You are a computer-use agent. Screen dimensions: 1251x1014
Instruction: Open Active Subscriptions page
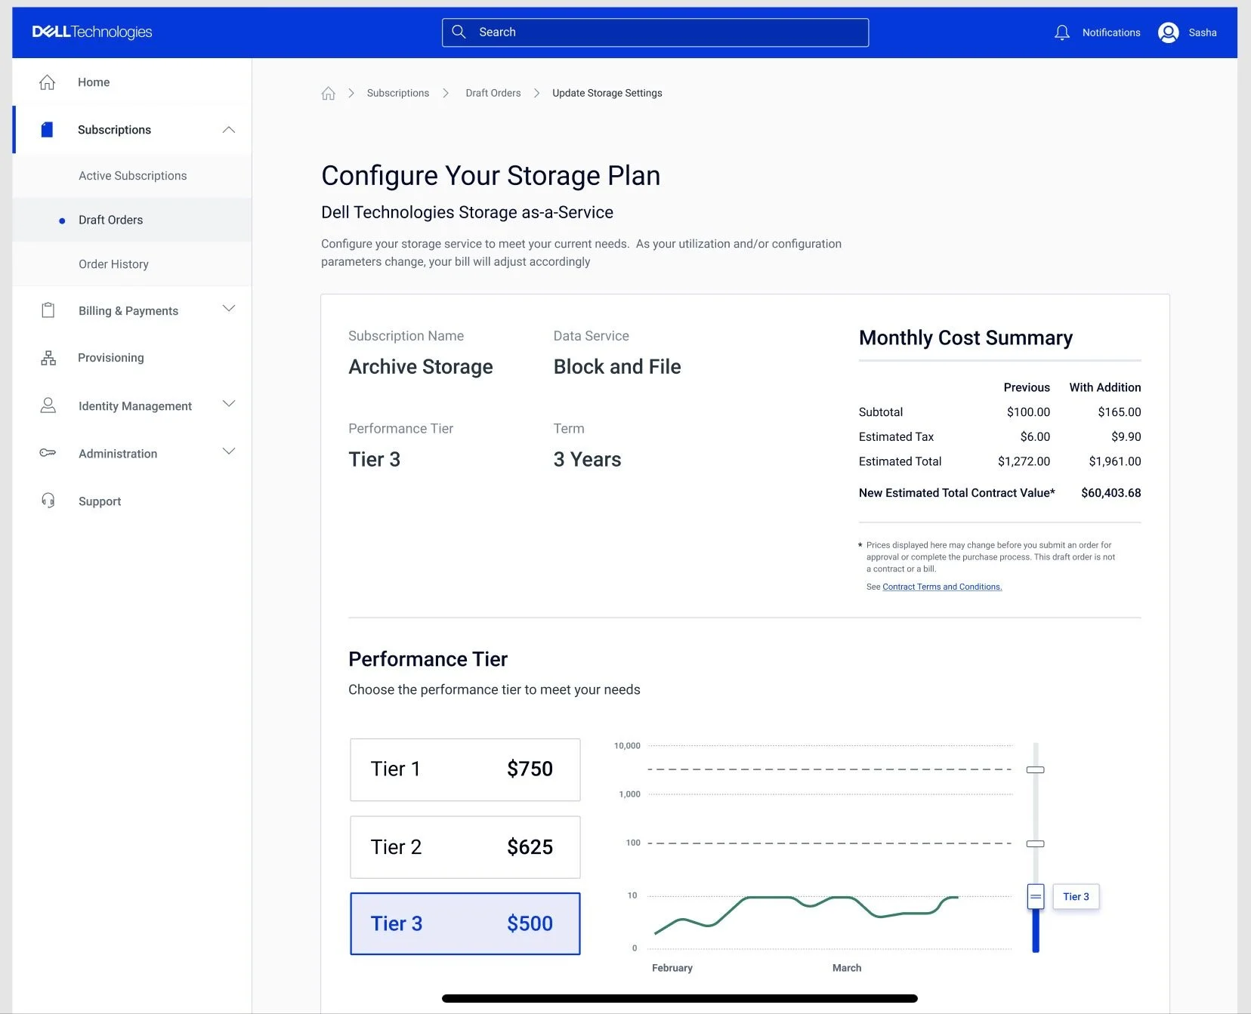[132, 176]
